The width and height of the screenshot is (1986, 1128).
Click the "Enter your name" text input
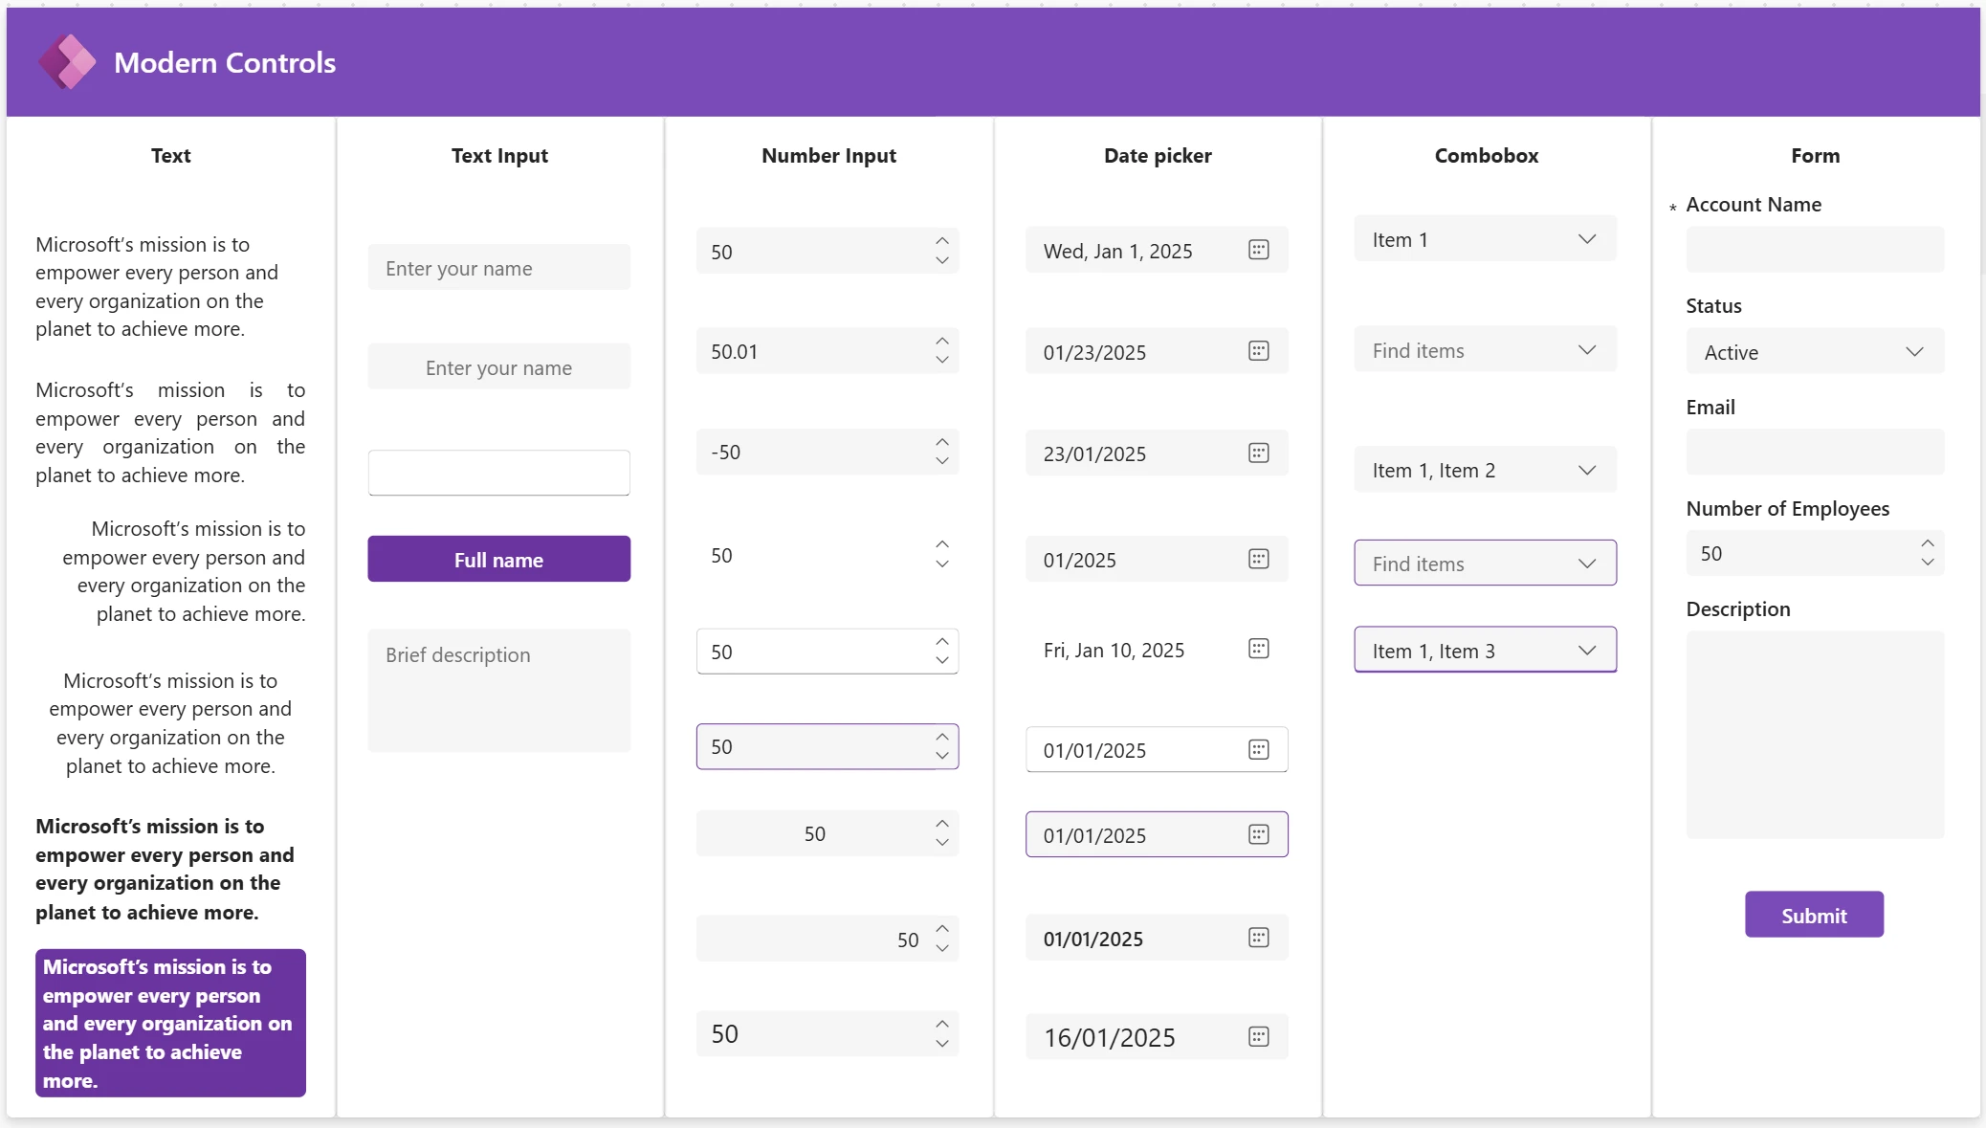pos(497,268)
